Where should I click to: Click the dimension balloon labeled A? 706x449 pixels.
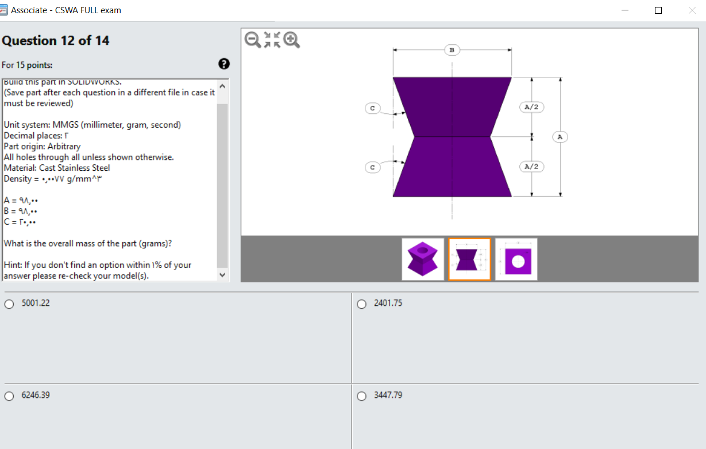pos(560,137)
